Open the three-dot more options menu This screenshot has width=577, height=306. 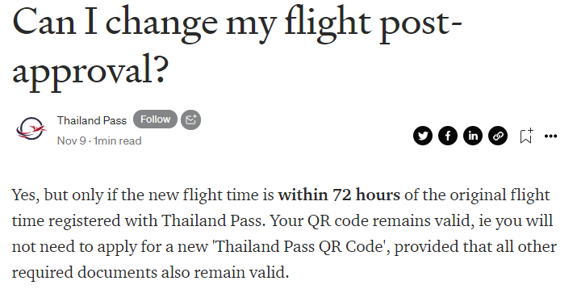[550, 136]
